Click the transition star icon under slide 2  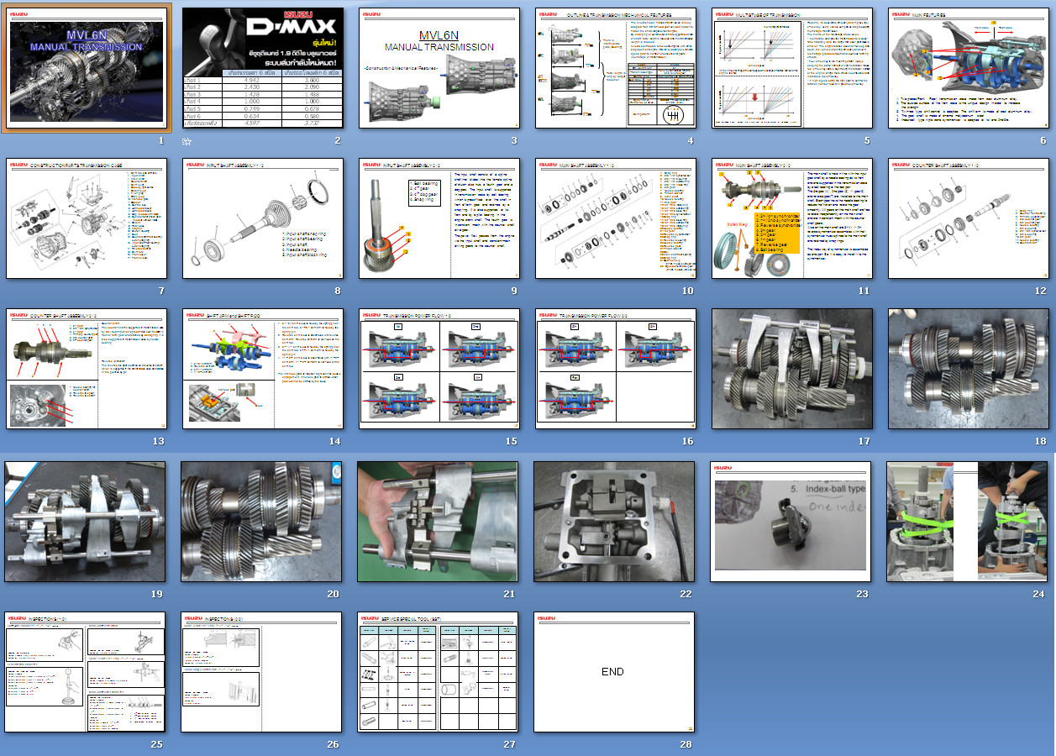(187, 142)
